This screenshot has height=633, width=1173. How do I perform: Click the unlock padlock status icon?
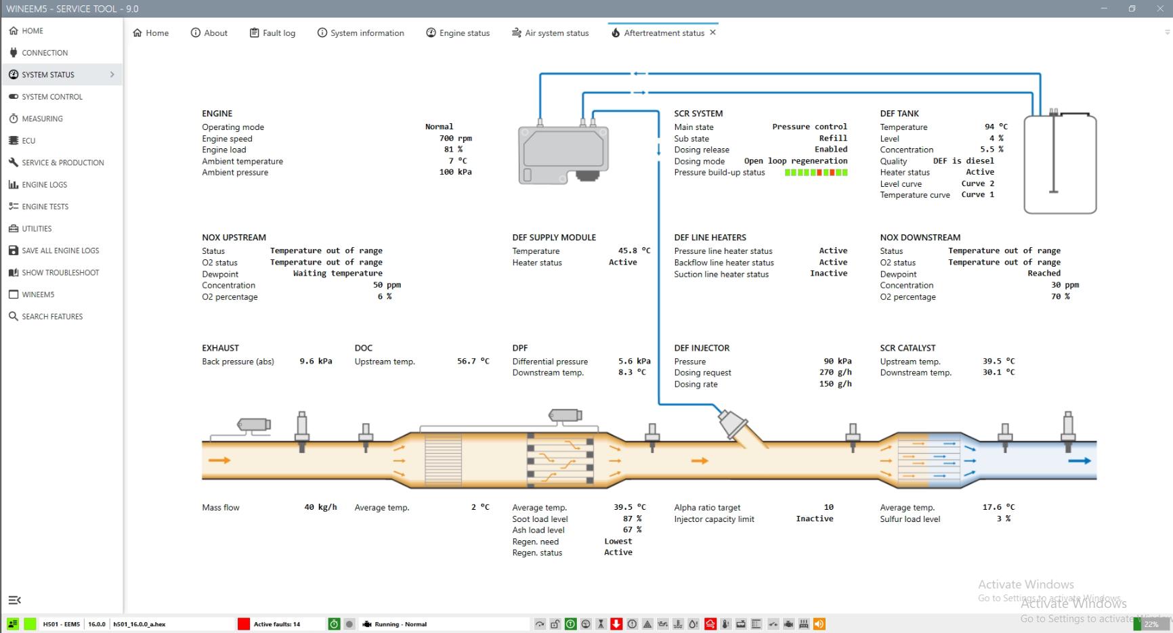[x=555, y=624]
